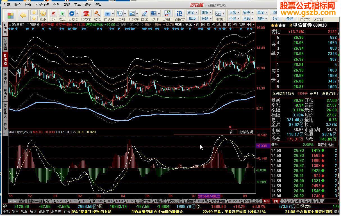Toggle the 删 delete indicator option
Viewport: 341px width, 216px height.
[203, 25]
